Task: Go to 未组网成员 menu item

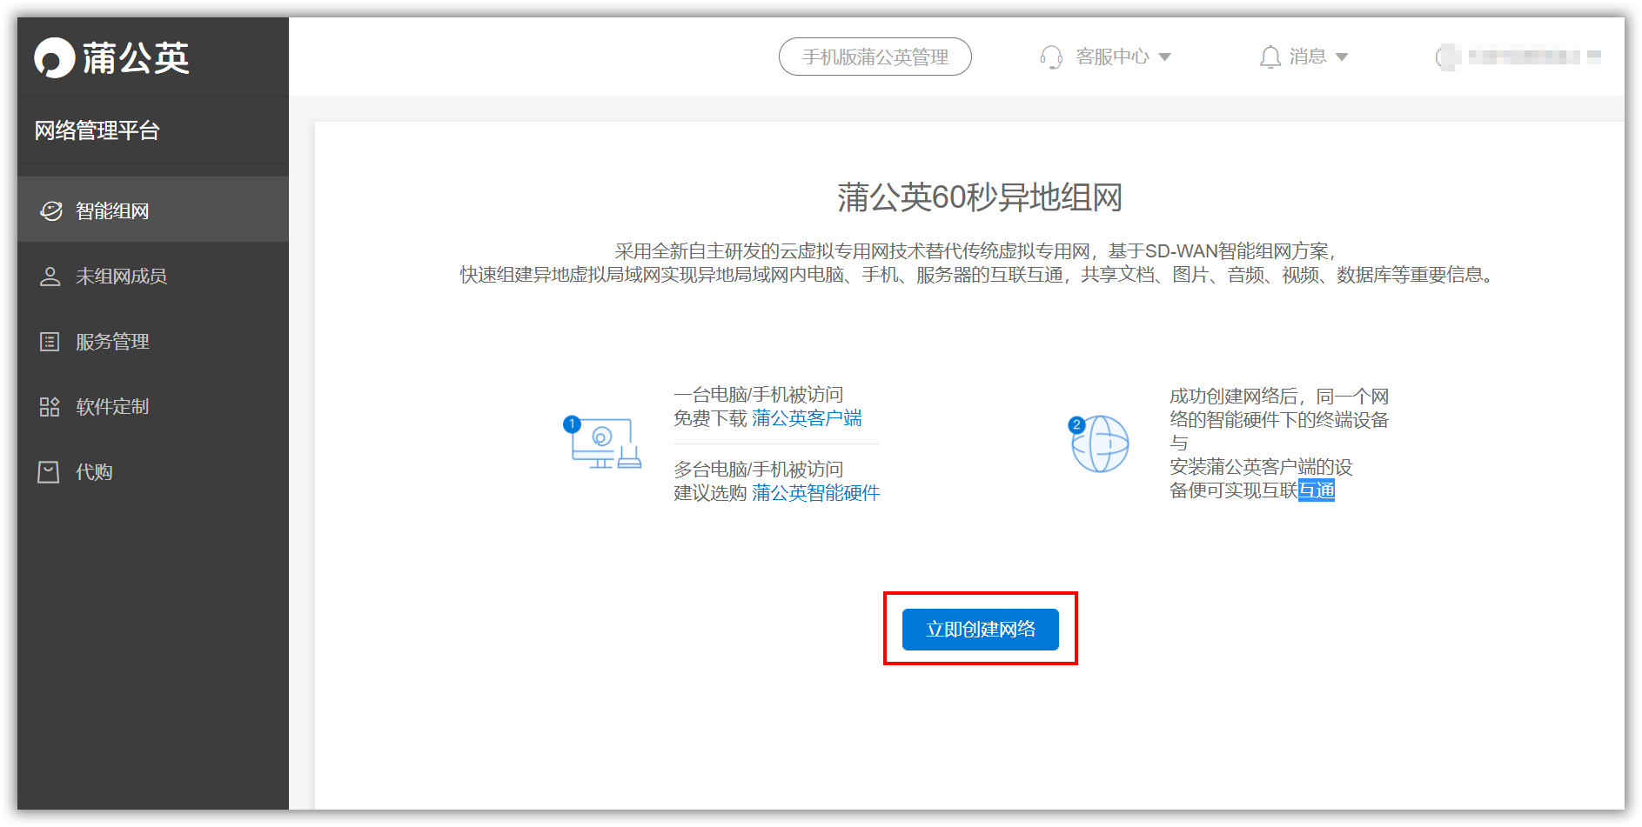Action: (x=153, y=277)
